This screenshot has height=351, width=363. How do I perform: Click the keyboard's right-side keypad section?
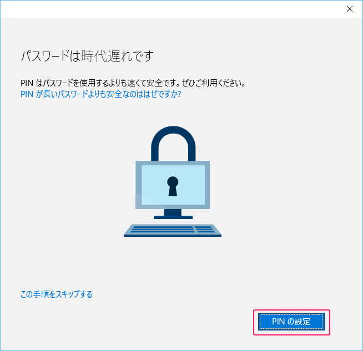tap(205, 230)
